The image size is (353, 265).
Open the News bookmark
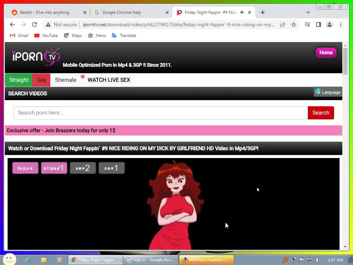[x=97, y=36]
